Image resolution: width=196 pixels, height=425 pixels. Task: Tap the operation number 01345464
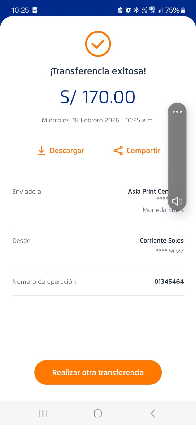(169, 282)
